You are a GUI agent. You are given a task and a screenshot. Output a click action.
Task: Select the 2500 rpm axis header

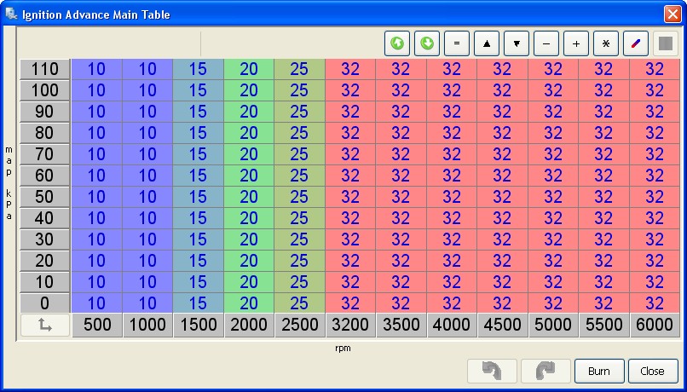click(300, 325)
